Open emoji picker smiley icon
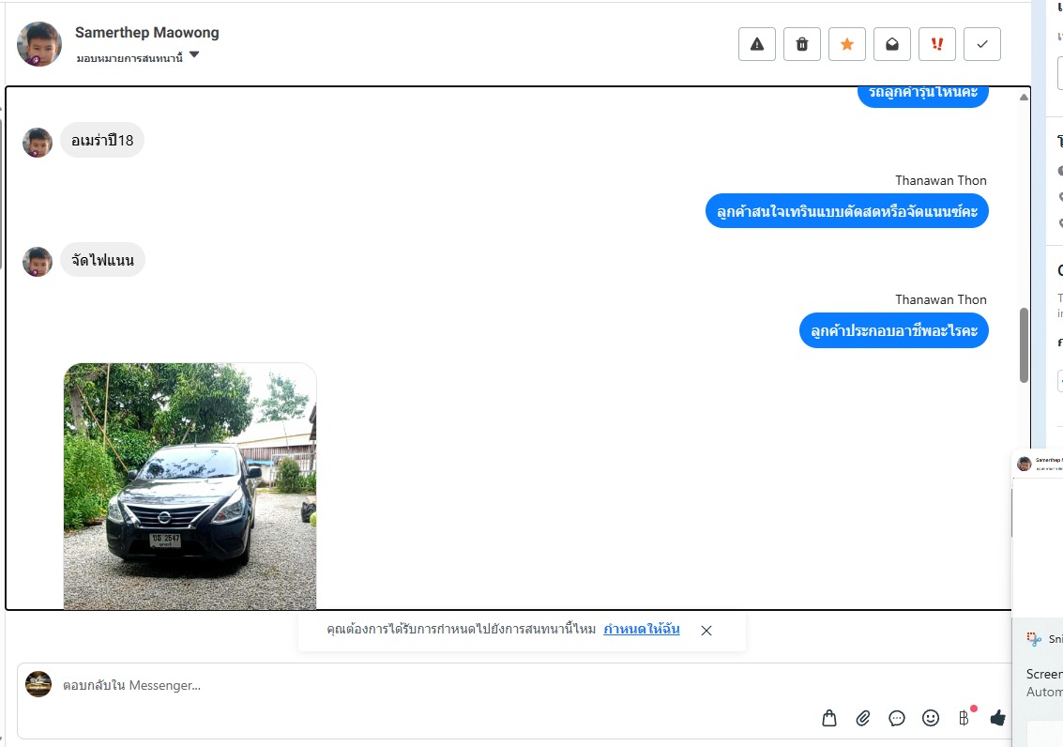1063x747 pixels. 931,718
